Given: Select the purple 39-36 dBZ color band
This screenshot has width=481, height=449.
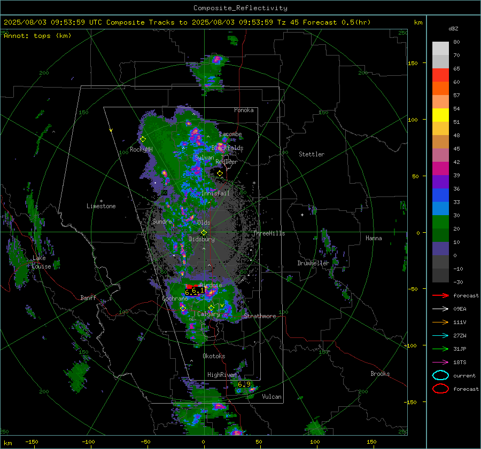Looking at the screenshot, I should [440, 182].
